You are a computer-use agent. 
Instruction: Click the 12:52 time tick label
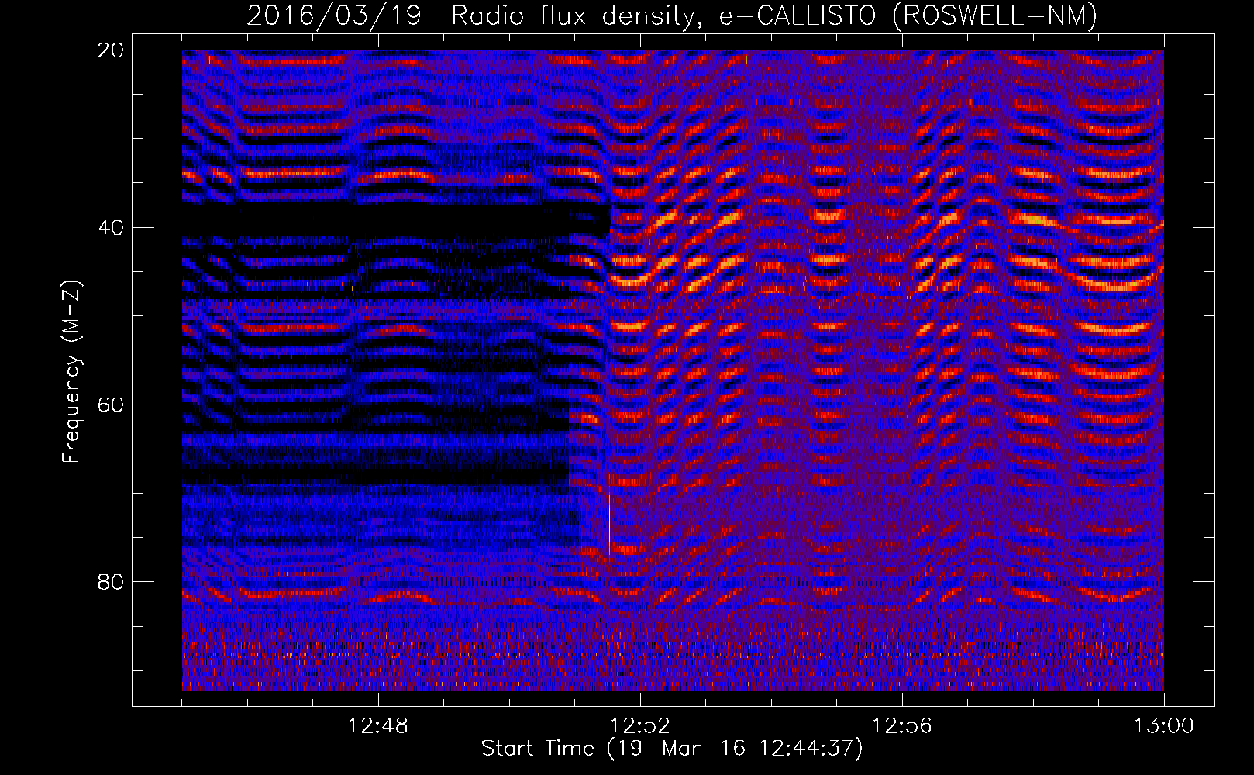(x=640, y=726)
